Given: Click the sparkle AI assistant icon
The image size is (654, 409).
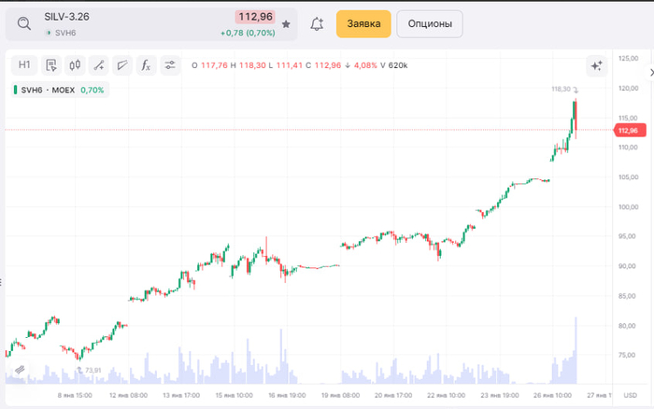Looking at the screenshot, I should pos(595,65).
